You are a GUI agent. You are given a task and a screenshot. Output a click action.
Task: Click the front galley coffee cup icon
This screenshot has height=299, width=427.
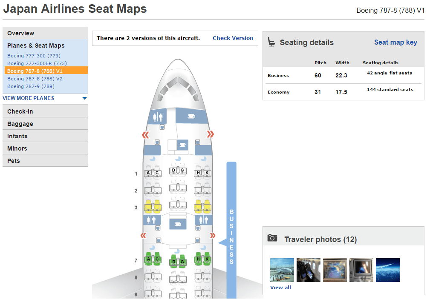click(191, 116)
